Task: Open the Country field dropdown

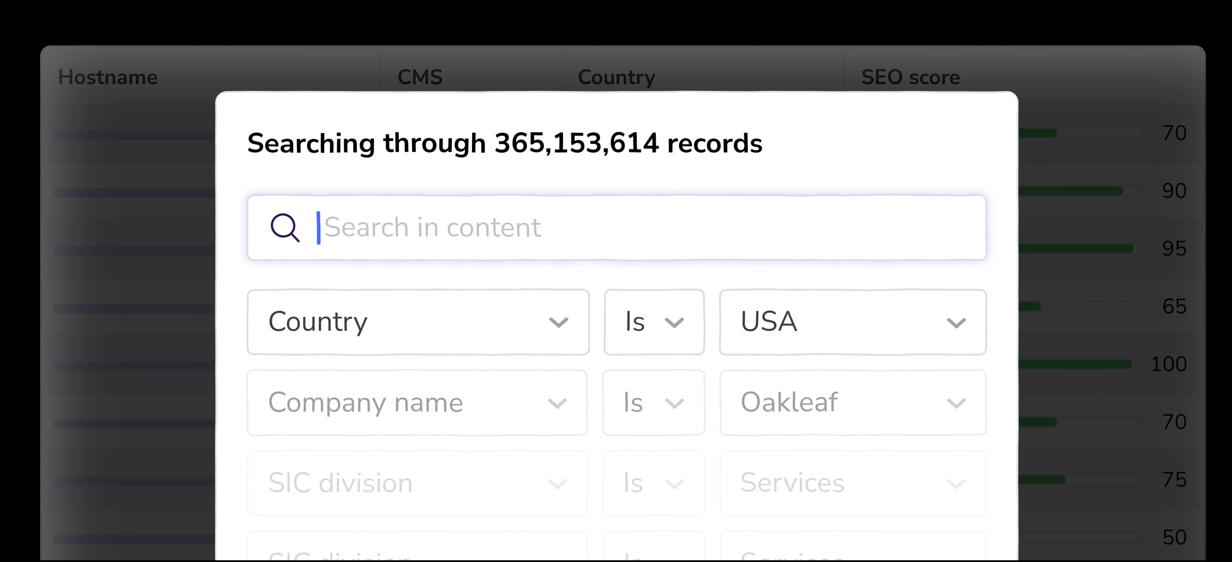Action: tap(418, 322)
